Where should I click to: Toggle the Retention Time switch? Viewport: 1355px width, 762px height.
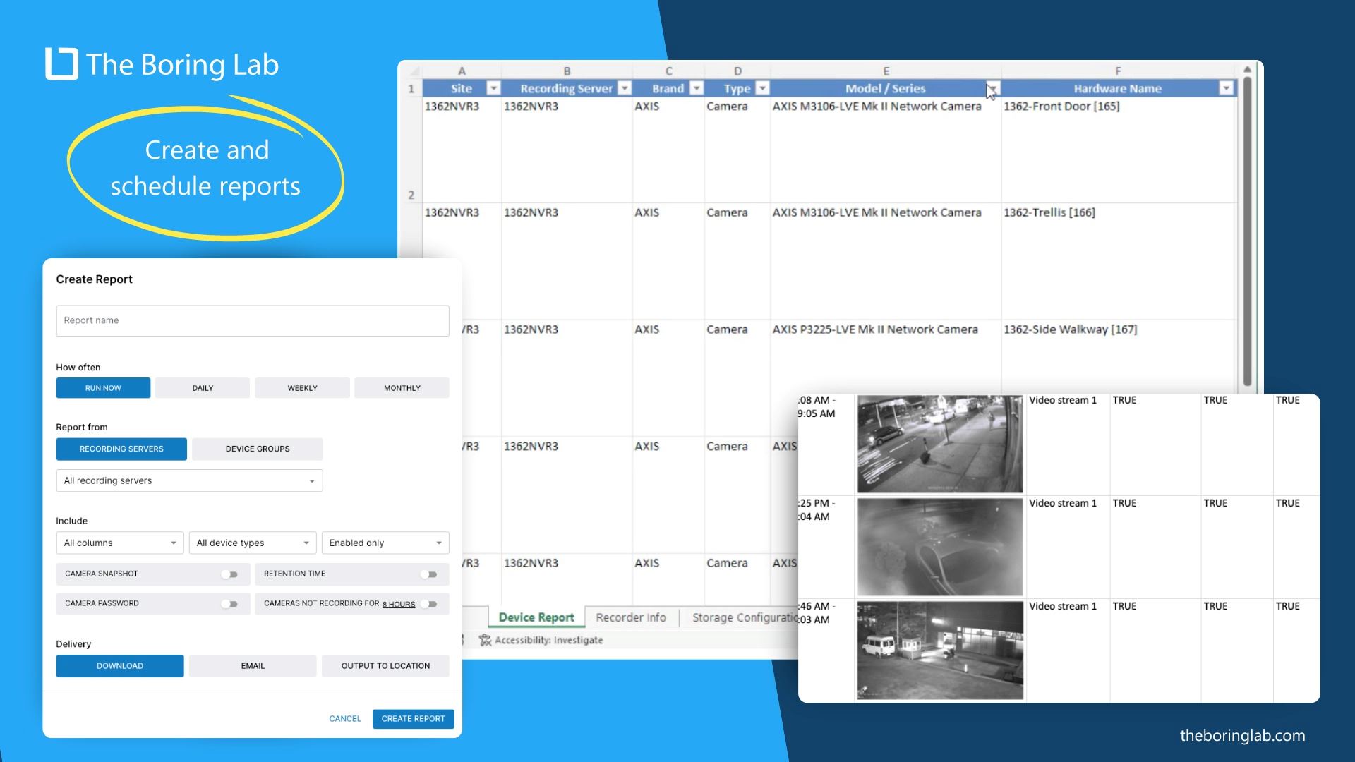pyautogui.click(x=429, y=574)
